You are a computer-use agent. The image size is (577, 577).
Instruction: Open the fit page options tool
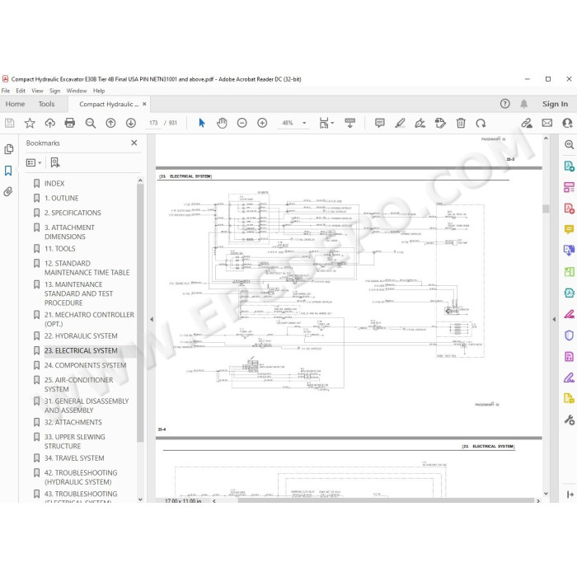326,123
